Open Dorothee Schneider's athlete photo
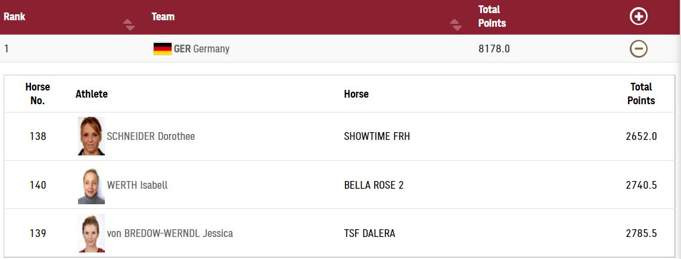The height and width of the screenshot is (259, 681). coord(91,136)
